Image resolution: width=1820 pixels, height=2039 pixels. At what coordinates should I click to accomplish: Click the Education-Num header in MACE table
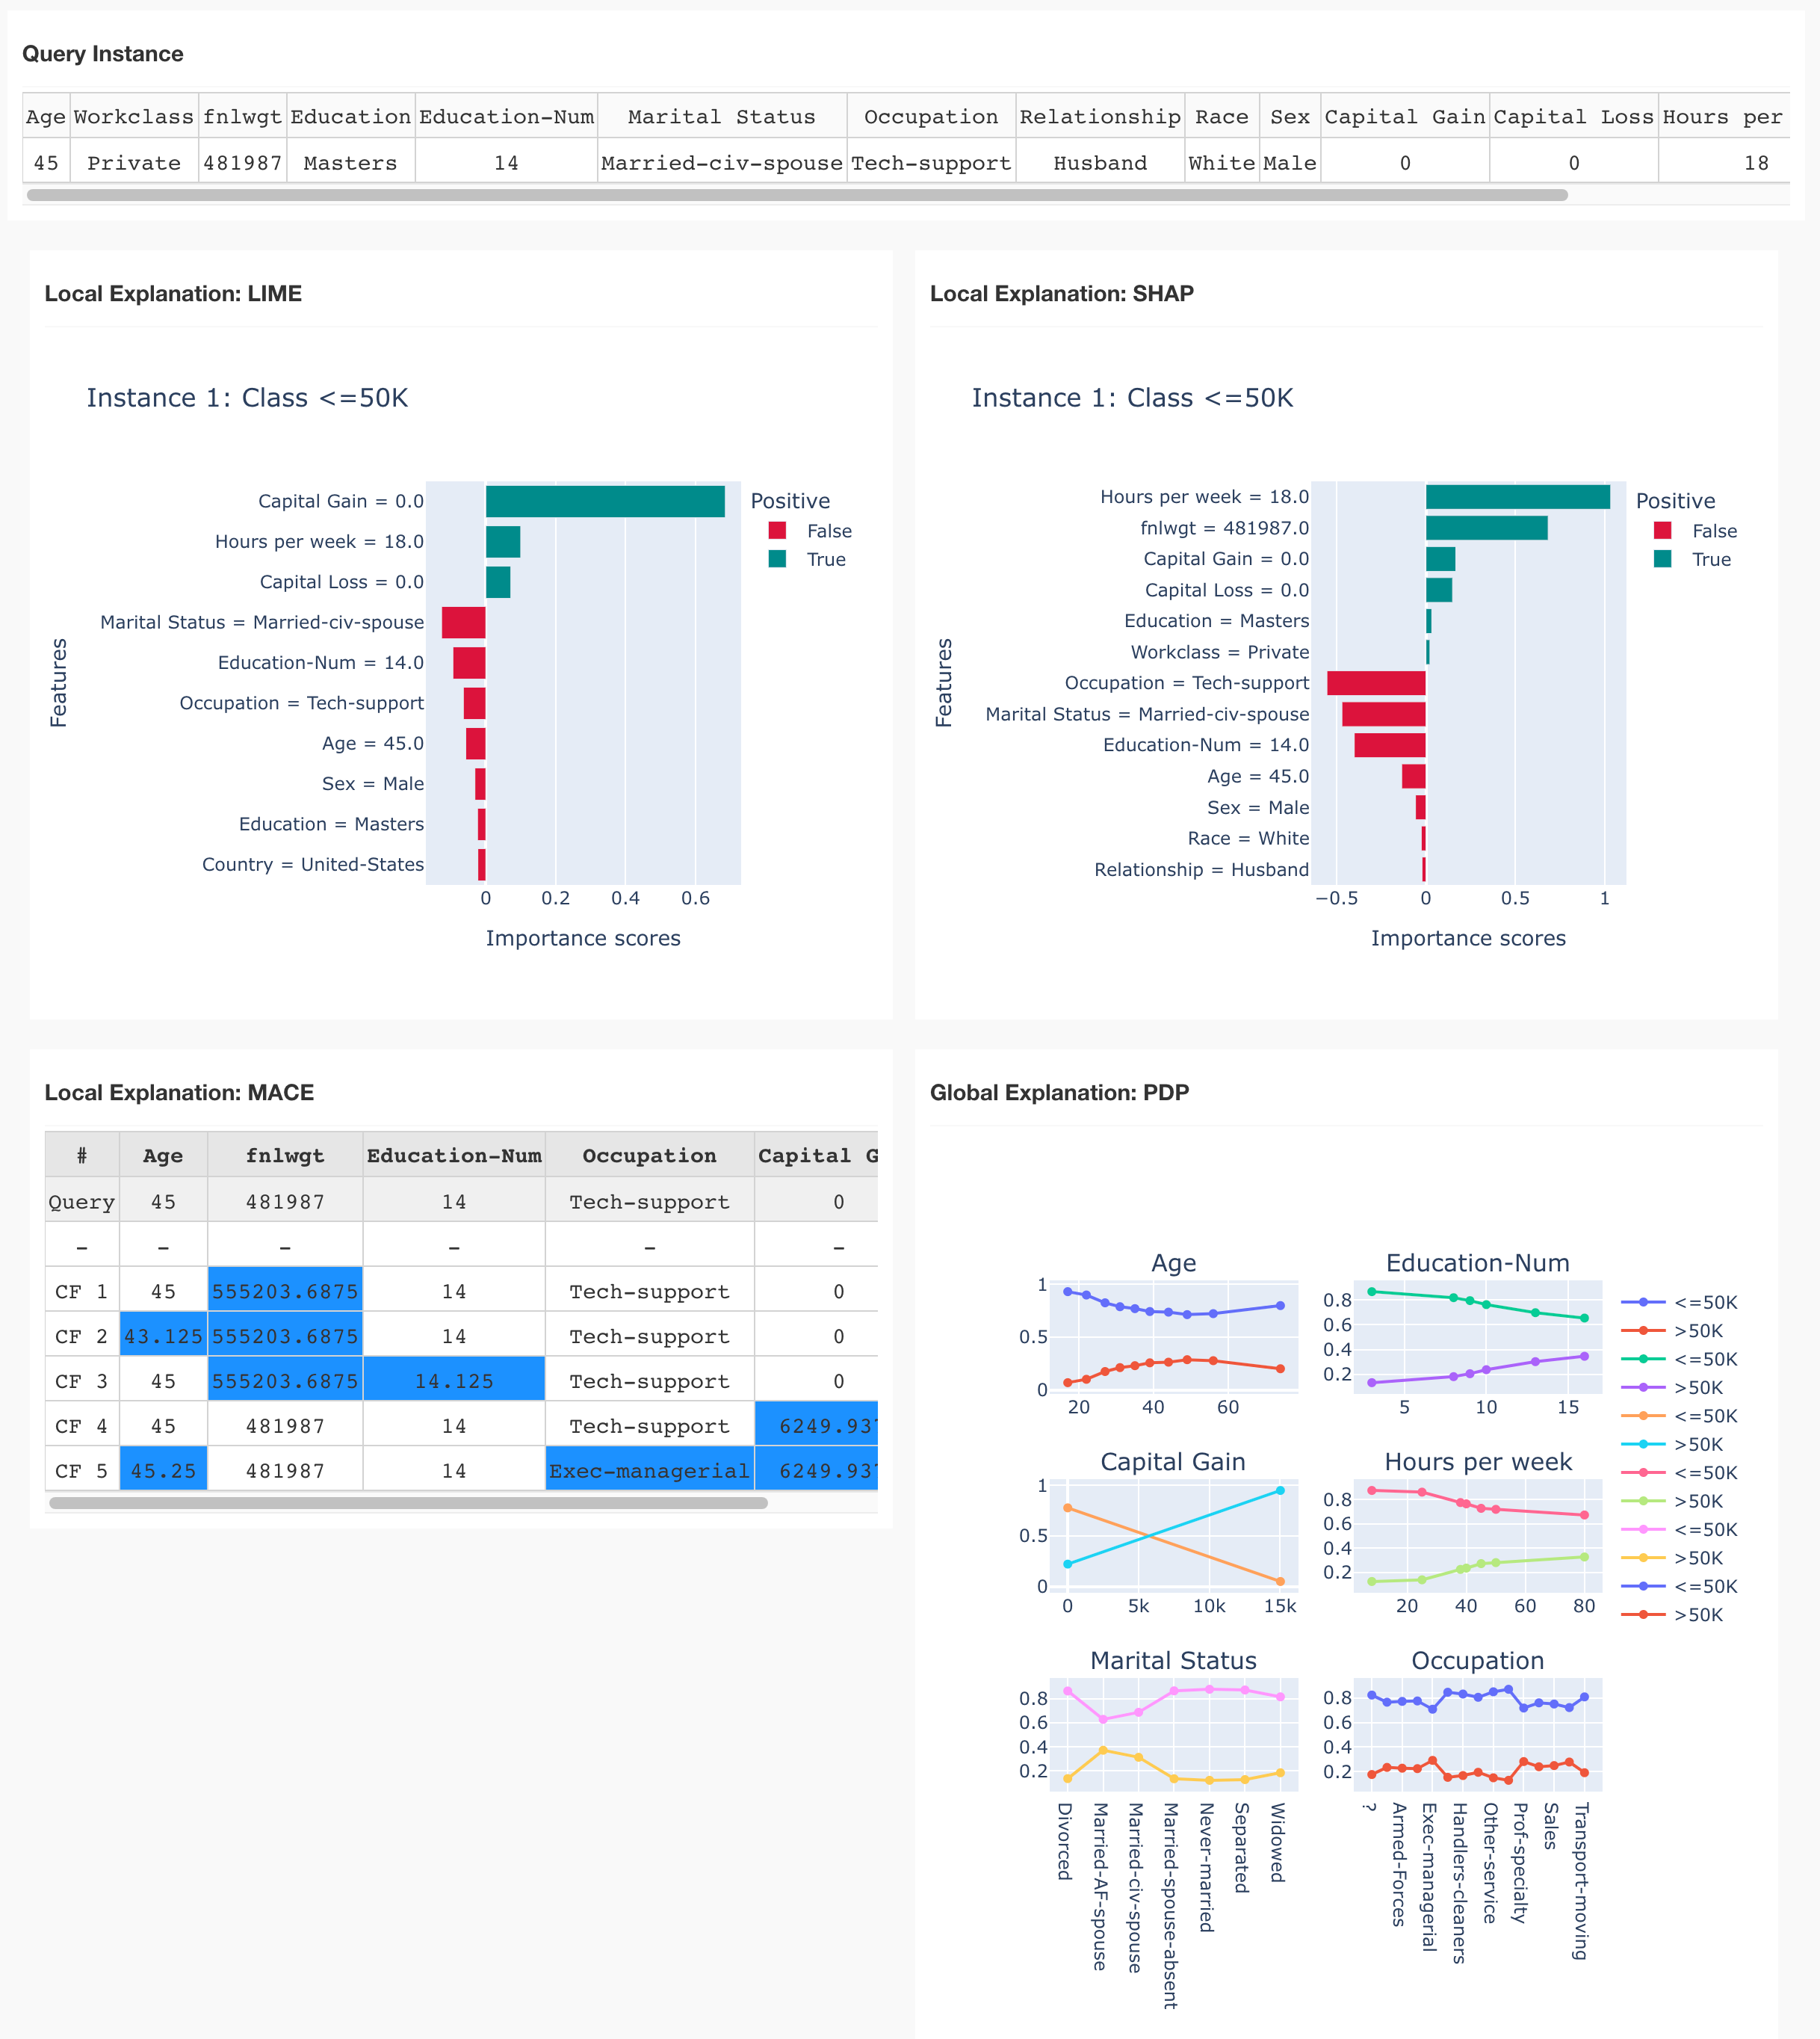[x=454, y=1155]
